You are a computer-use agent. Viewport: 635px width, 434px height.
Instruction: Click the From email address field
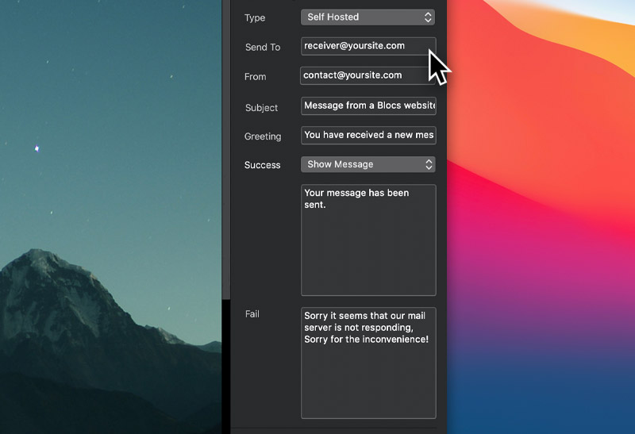point(368,75)
